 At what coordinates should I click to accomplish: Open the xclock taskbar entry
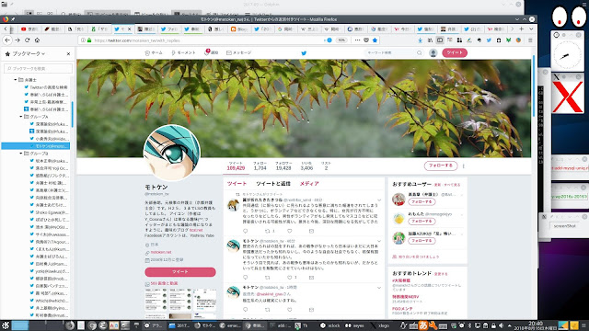329,325
